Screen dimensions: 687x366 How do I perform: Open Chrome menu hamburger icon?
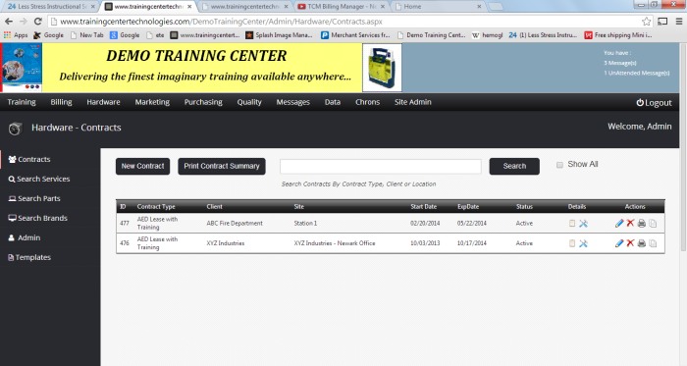tap(679, 21)
